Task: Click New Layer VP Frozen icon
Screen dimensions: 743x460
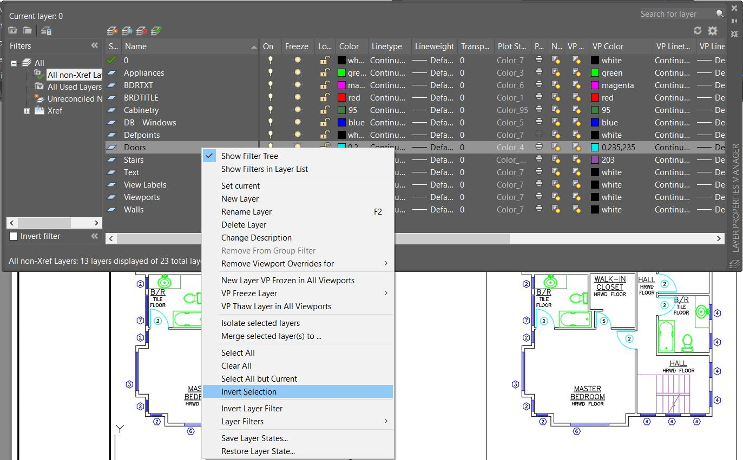Action: (x=127, y=31)
